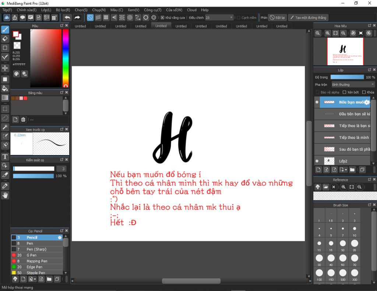Pick the red swatch in Bảng màu palette
Image resolution: width=377 pixels, height=291 pixels.
click(x=25, y=98)
